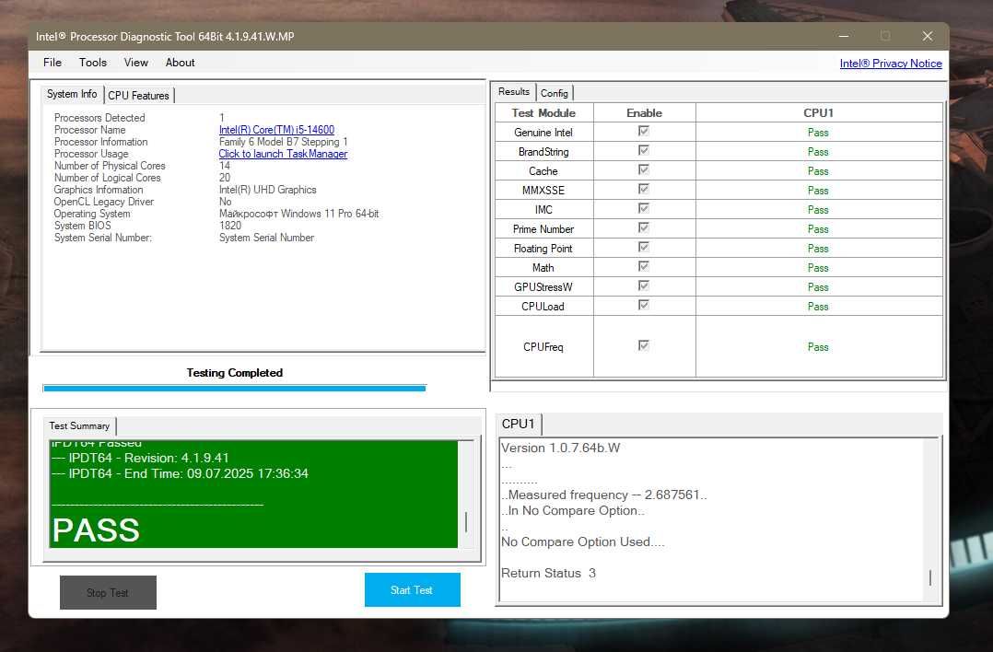993x652 pixels.
Task: Switch to the CPU Features tab
Action: pyautogui.click(x=138, y=96)
